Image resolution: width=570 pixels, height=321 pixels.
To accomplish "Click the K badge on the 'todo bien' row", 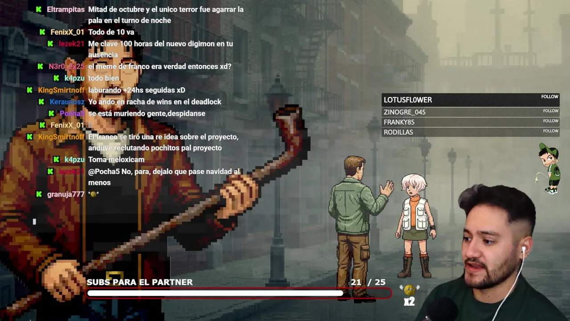I will [x=56, y=78].
